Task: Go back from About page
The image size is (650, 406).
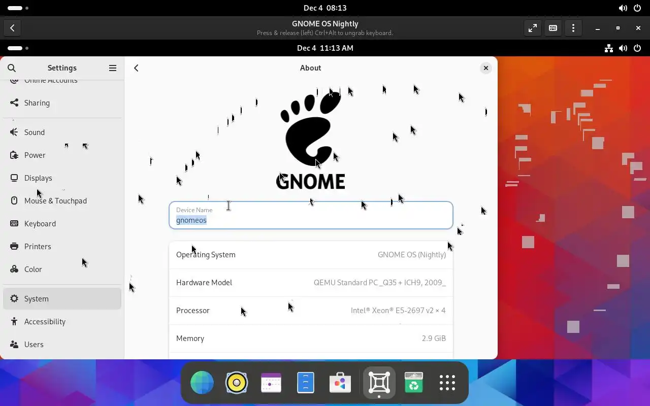Action: point(136,68)
